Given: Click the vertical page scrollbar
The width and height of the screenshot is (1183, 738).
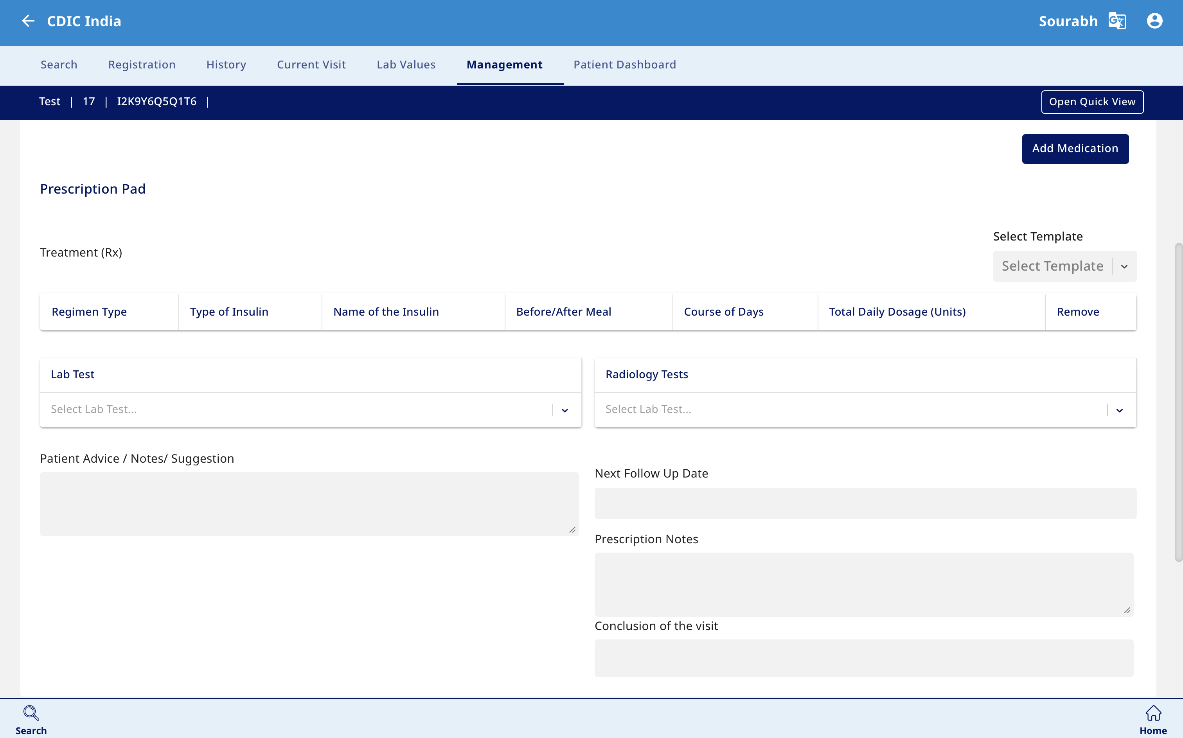Looking at the screenshot, I should click(x=1178, y=403).
